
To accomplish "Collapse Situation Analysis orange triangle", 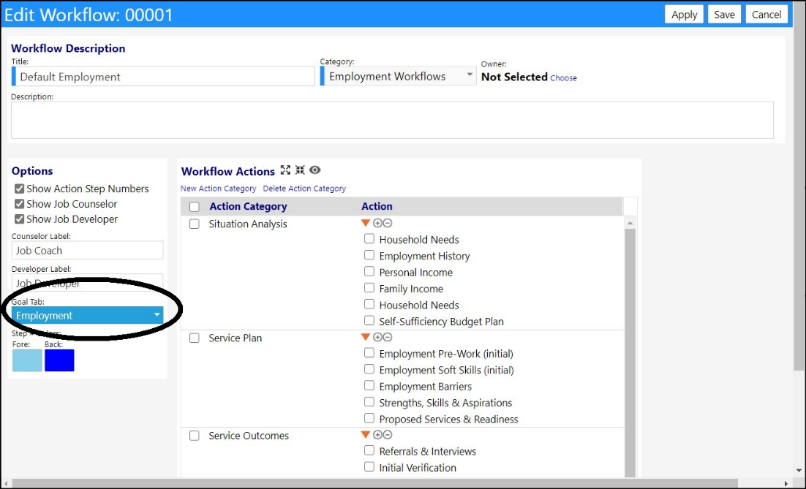I will (366, 224).
